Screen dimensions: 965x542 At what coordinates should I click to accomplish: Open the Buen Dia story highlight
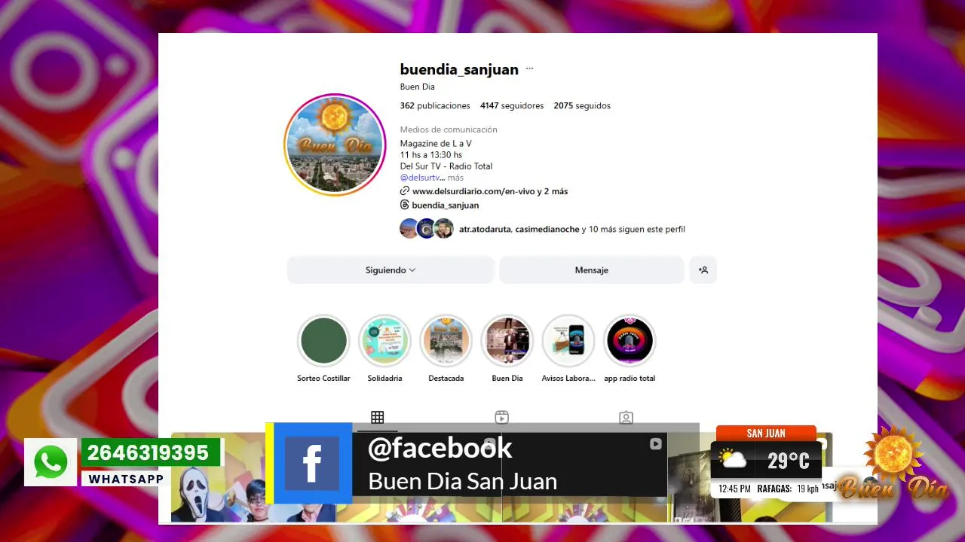[507, 340]
